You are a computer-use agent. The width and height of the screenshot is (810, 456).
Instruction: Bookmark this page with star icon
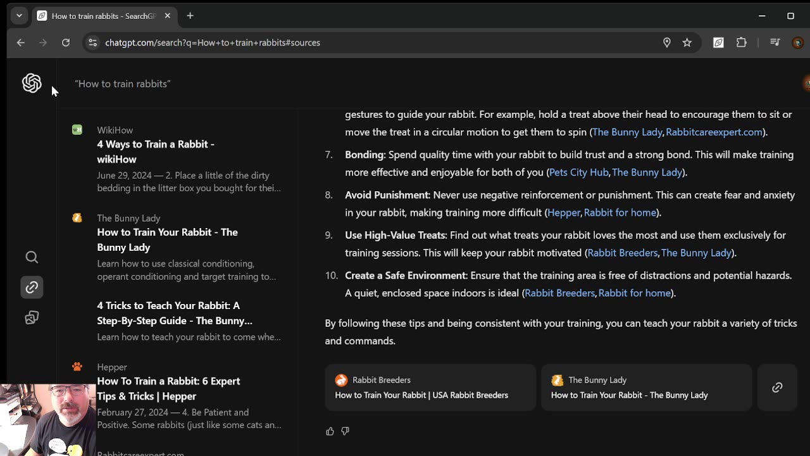[687, 42]
